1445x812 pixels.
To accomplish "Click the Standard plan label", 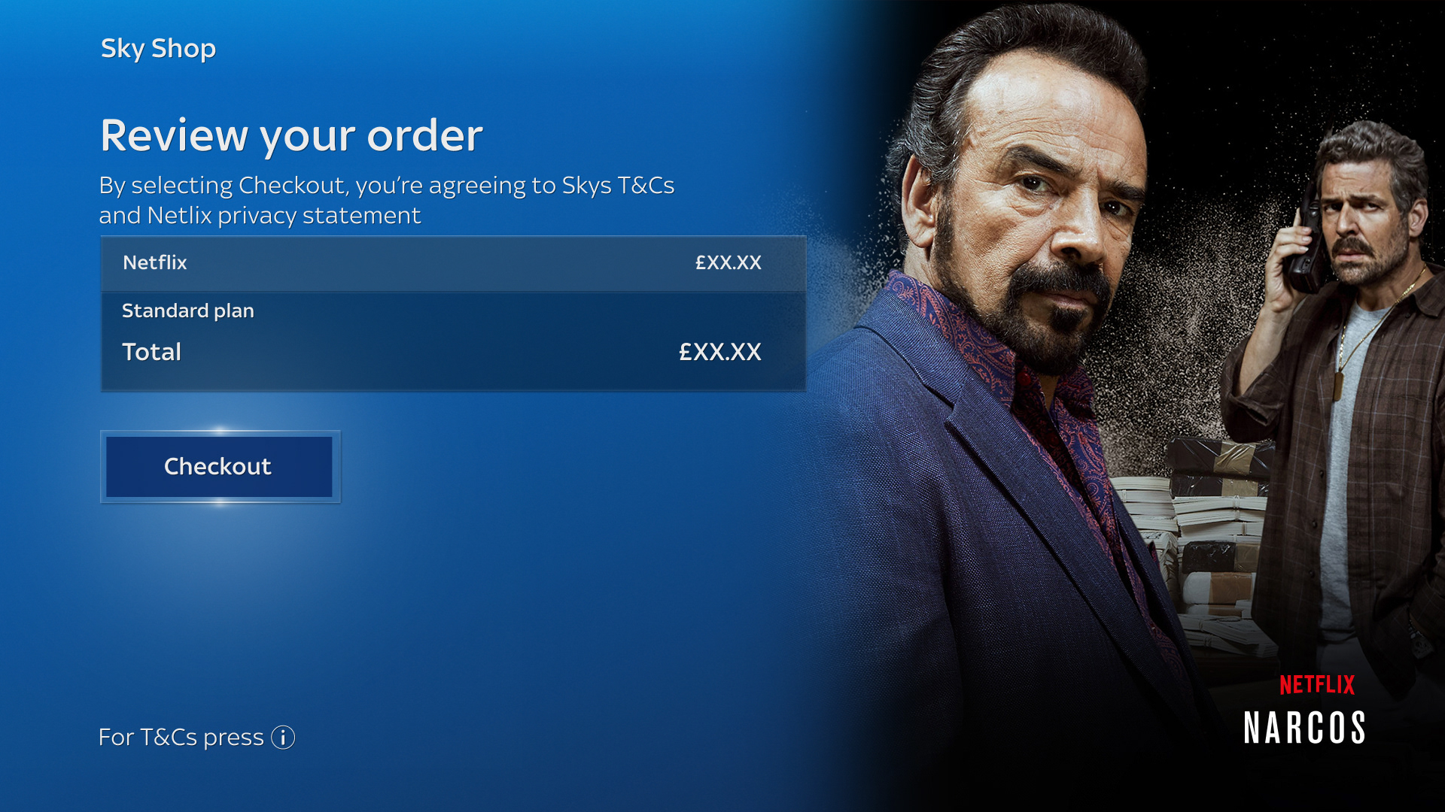I will tap(188, 311).
